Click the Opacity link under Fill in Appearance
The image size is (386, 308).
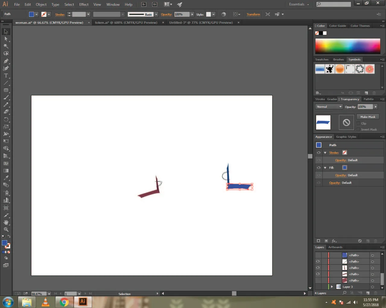(340, 175)
